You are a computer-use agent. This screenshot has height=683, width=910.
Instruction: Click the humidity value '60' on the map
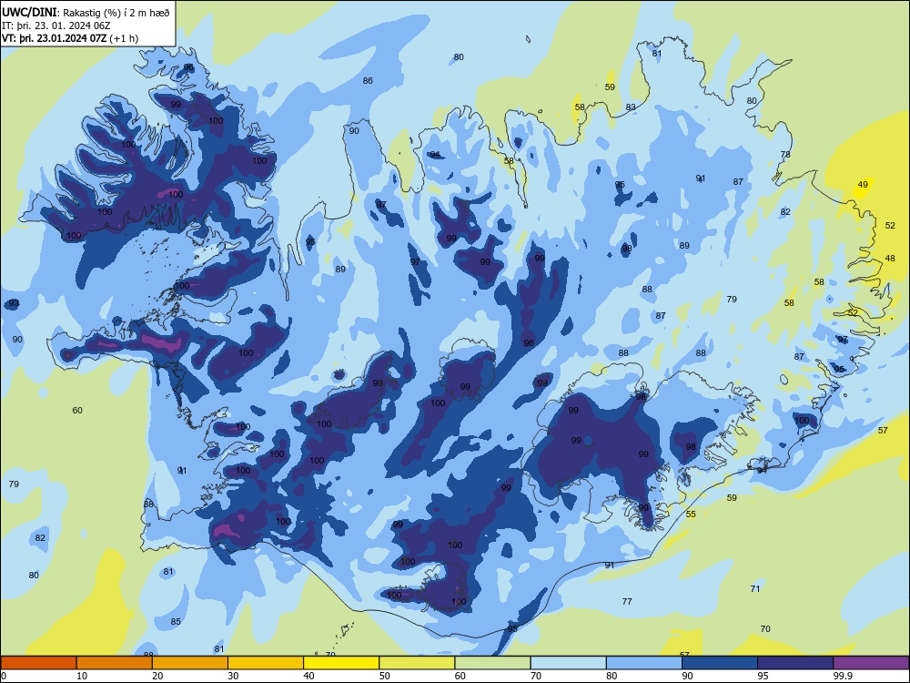coord(77,411)
